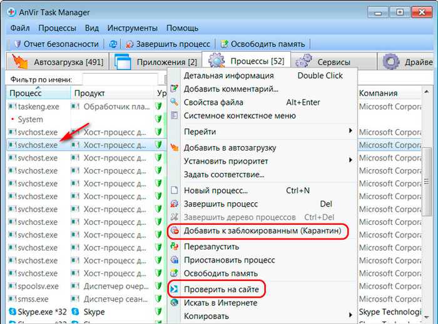This screenshot has height=324, width=438.
Task: Click the process icon left of smss.exe
Action: 13,299
